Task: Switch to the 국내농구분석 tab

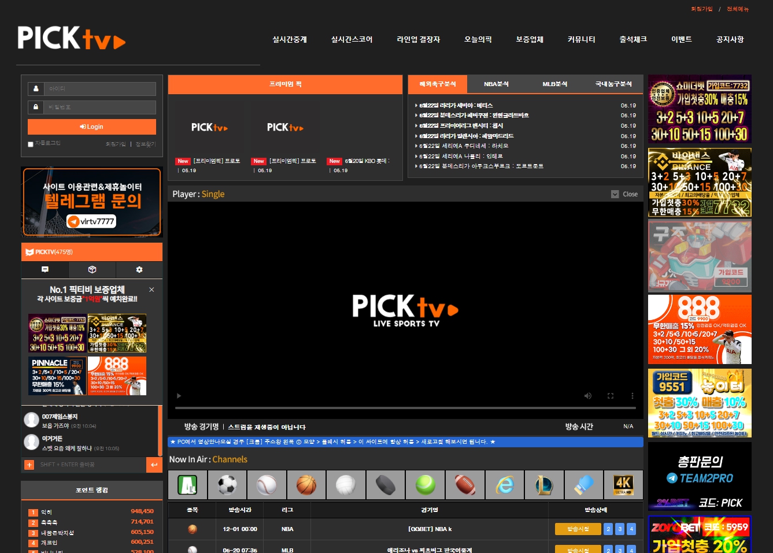Action: click(613, 84)
